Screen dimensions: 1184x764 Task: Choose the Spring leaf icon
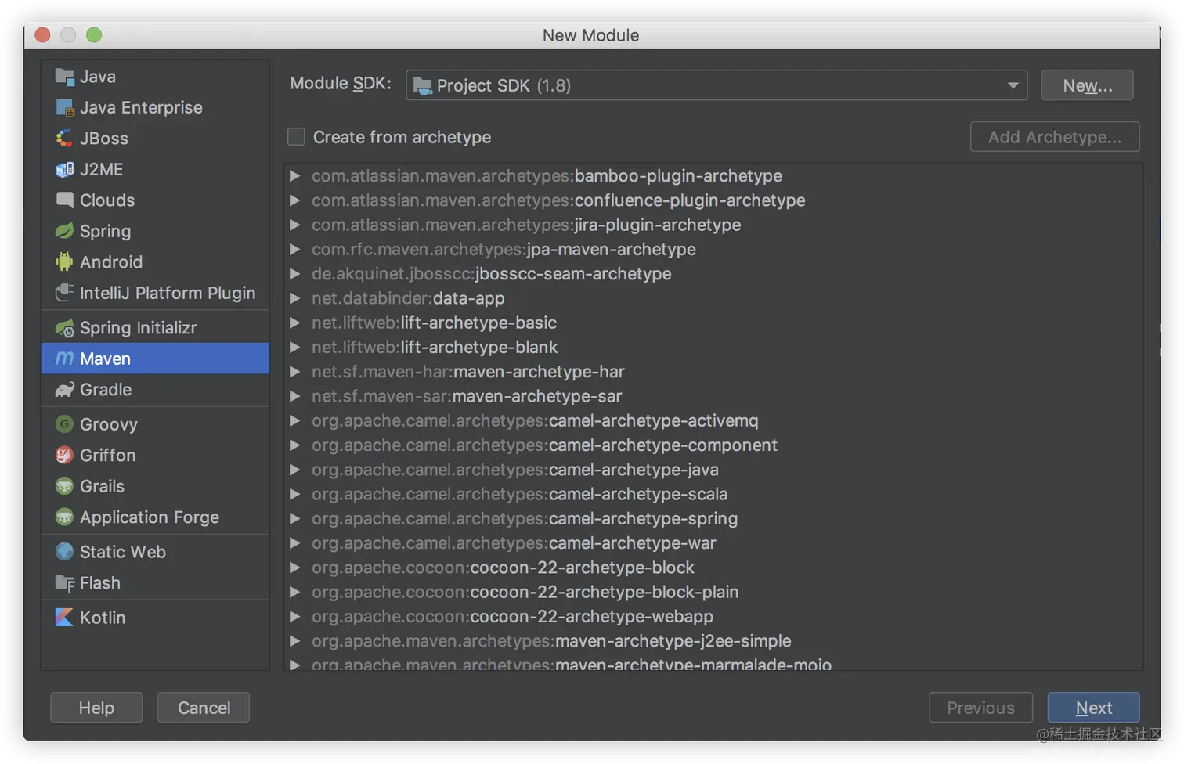click(64, 231)
